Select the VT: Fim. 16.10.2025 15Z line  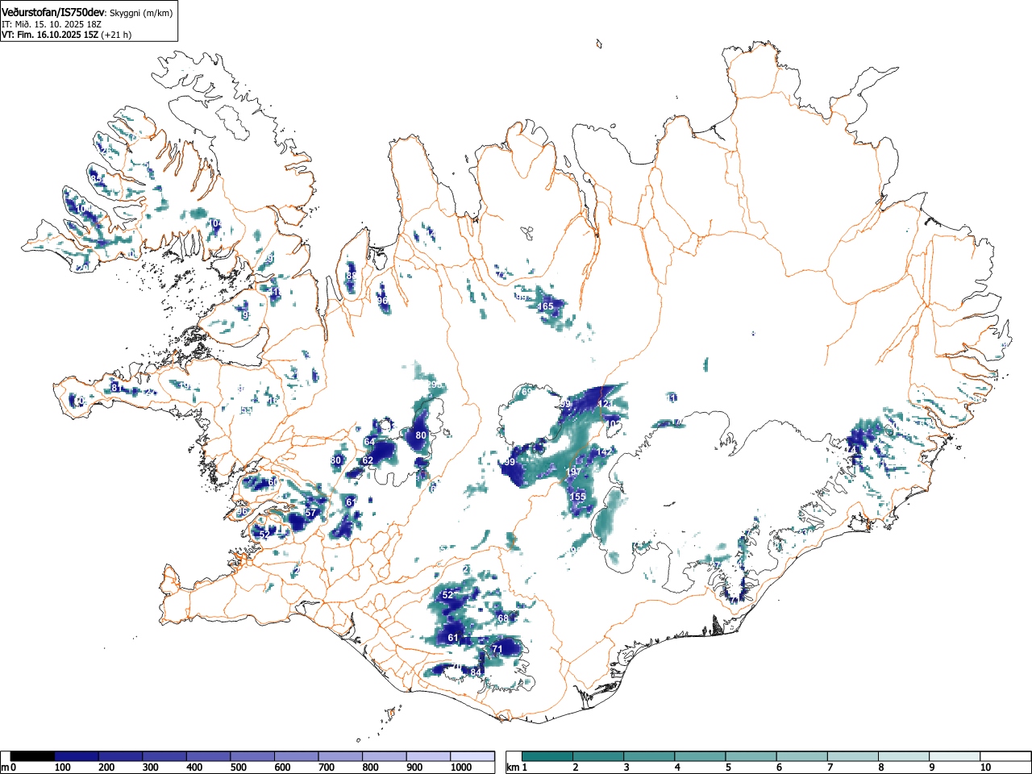(50, 35)
